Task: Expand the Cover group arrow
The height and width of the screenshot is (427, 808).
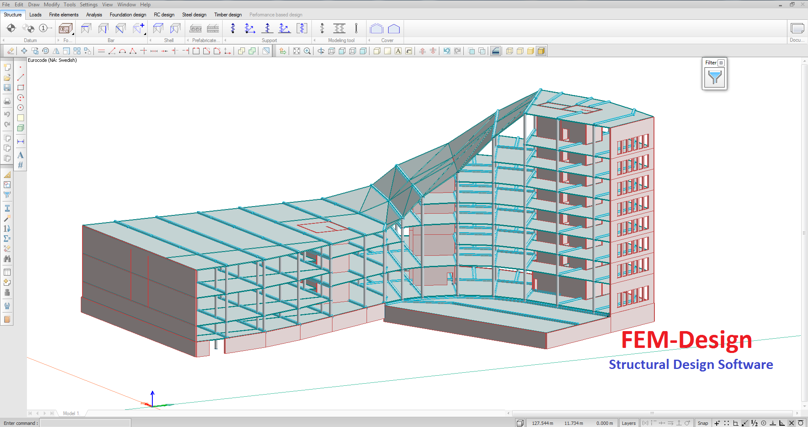Action: (x=369, y=40)
